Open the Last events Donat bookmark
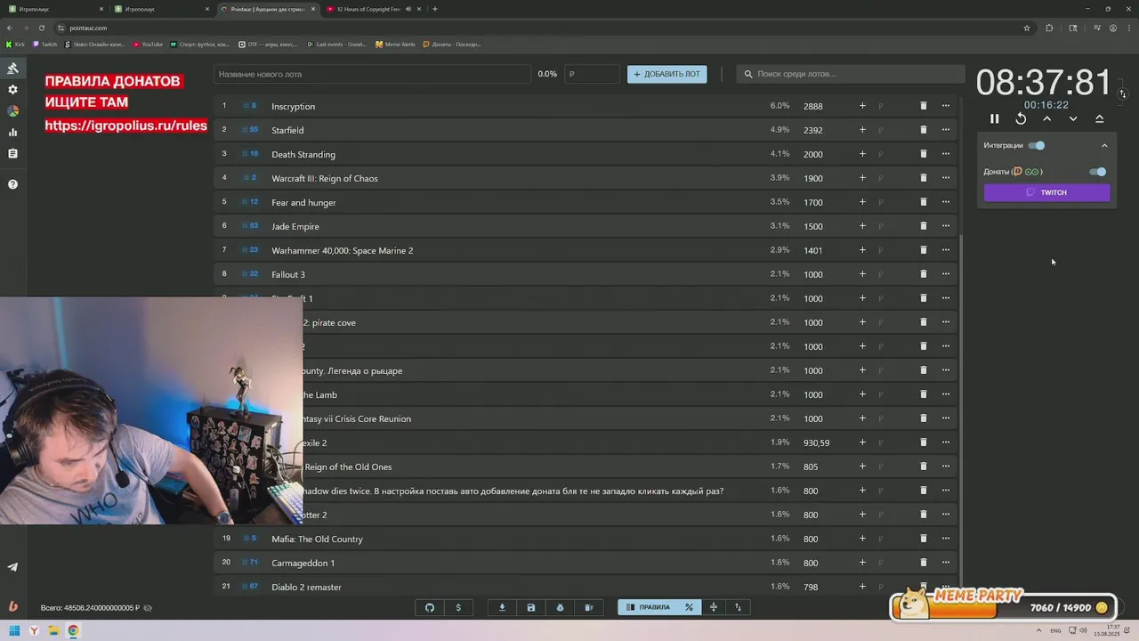This screenshot has height=641, width=1139. pyautogui.click(x=336, y=44)
